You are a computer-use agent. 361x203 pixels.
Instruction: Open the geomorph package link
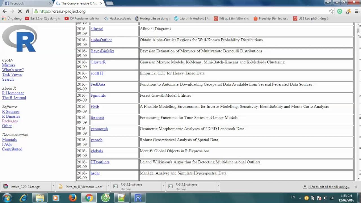pyautogui.click(x=99, y=129)
